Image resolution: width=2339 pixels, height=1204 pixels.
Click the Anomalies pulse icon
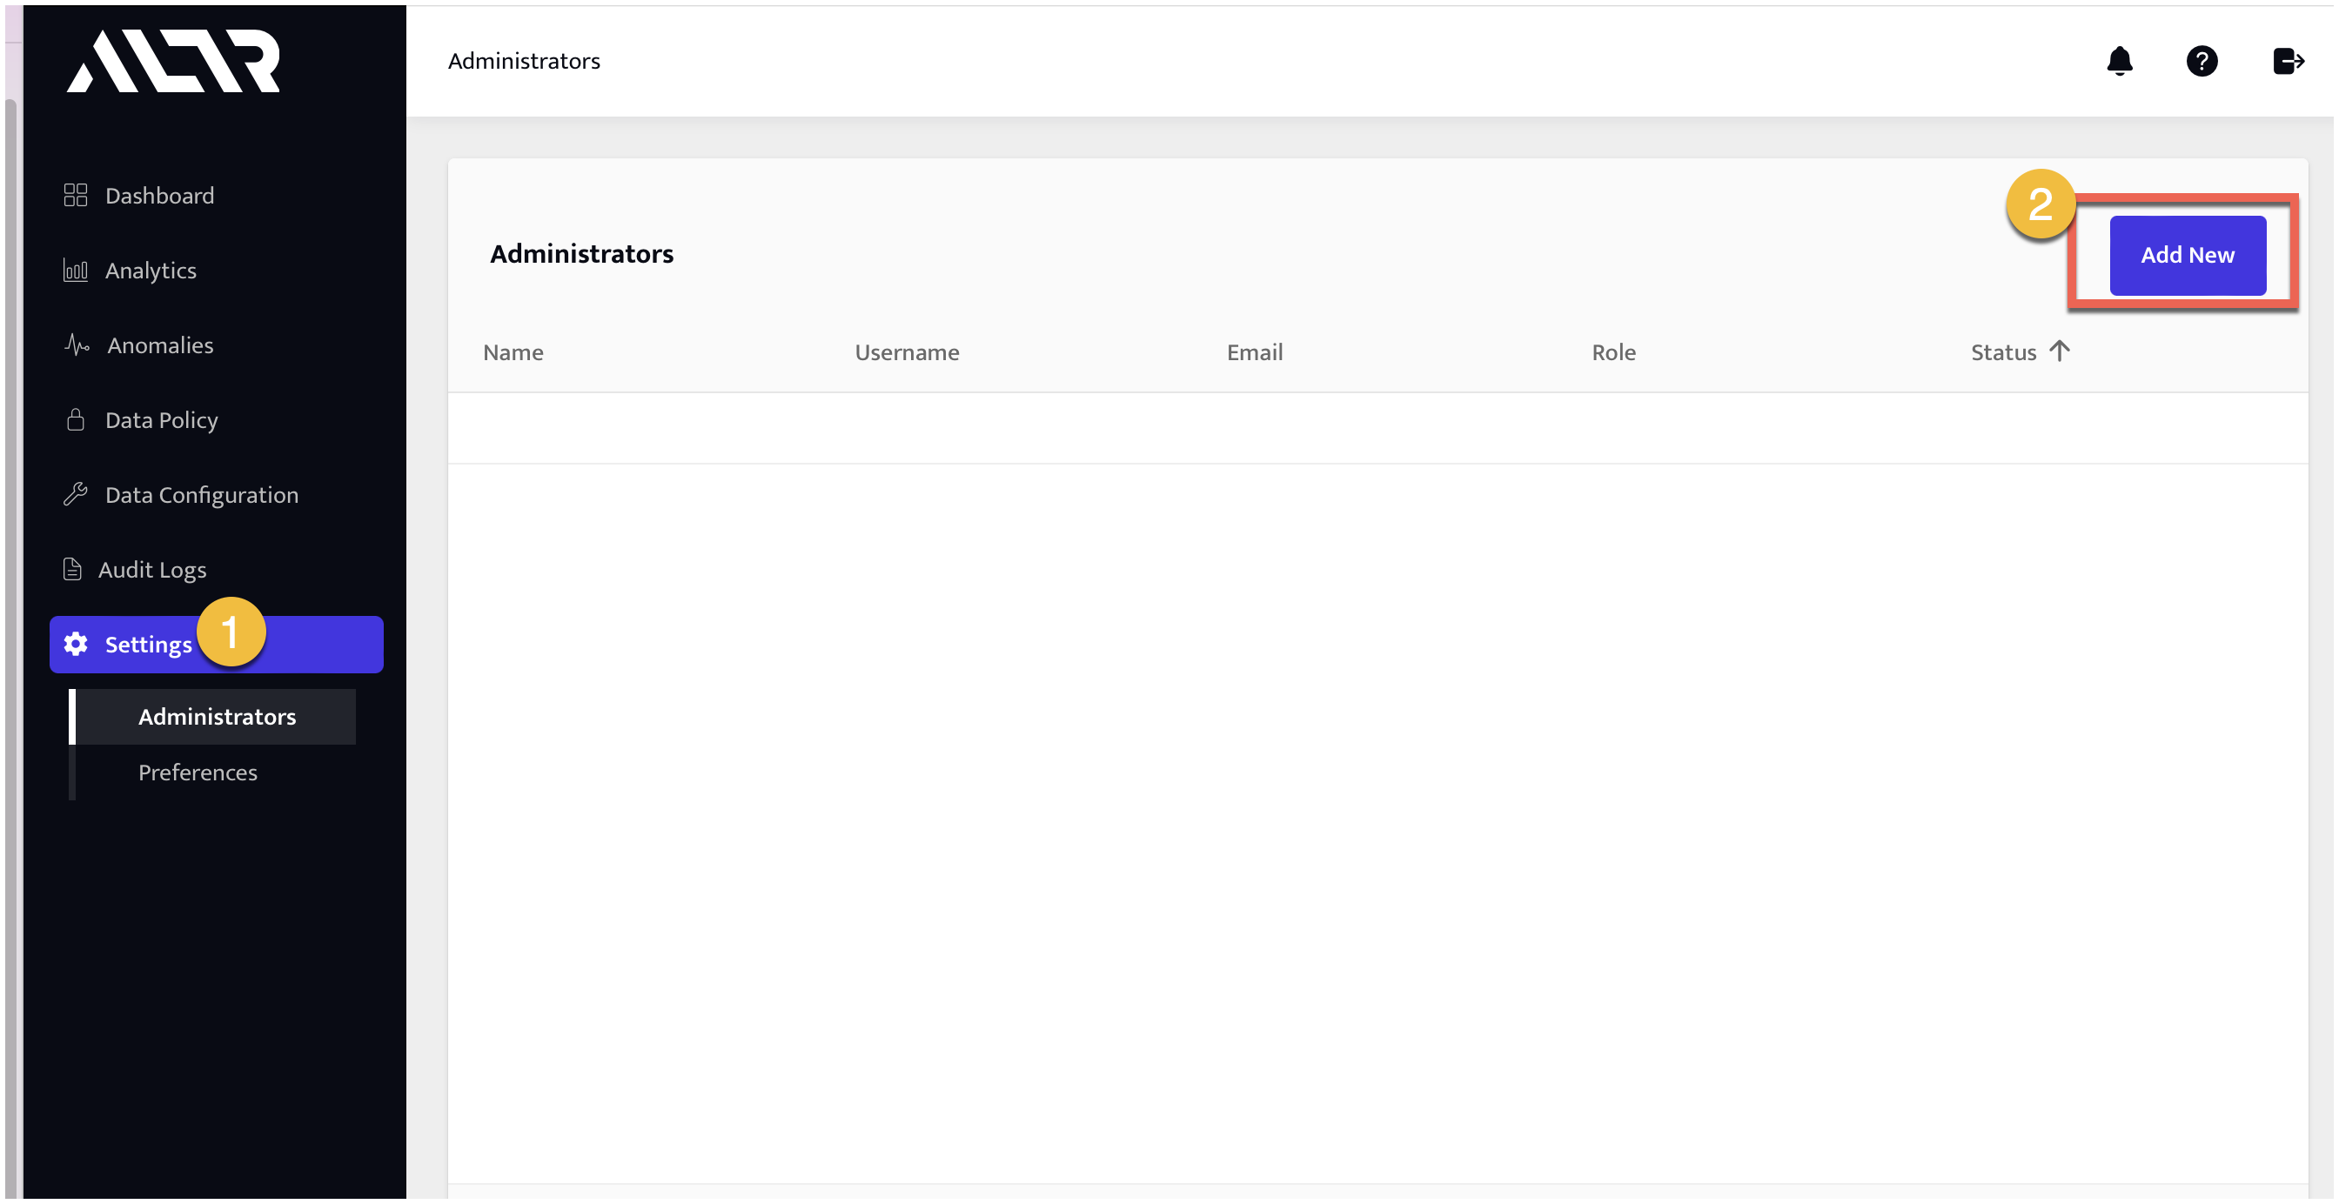77,345
